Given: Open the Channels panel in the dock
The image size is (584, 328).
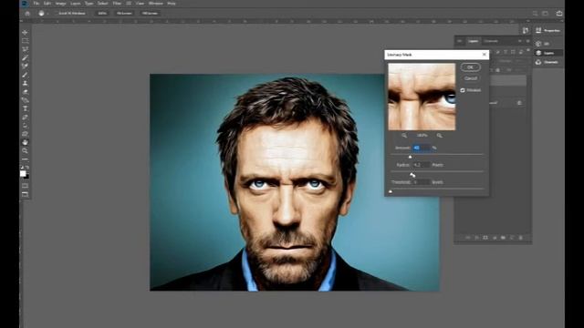Looking at the screenshot, I should (547, 62).
